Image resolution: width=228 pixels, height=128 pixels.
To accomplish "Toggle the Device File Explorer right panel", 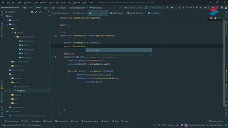I will 226,109.
